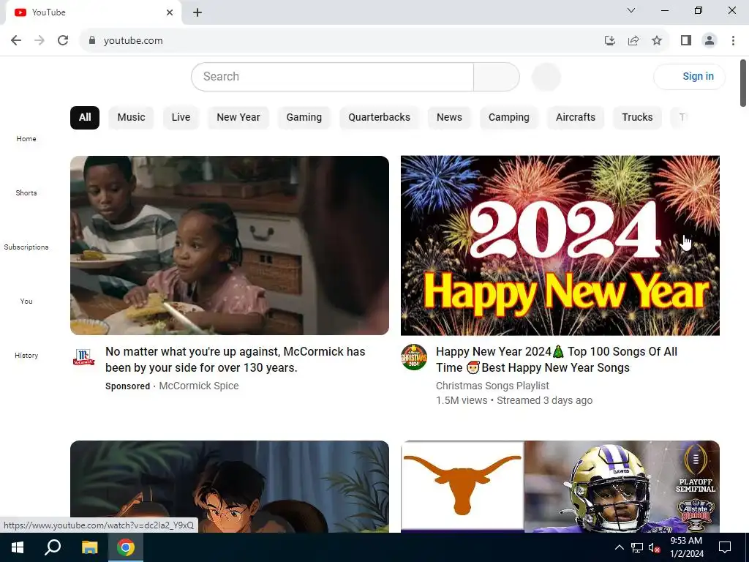Click the voice search round button
The image size is (749, 562).
(x=546, y=76)
